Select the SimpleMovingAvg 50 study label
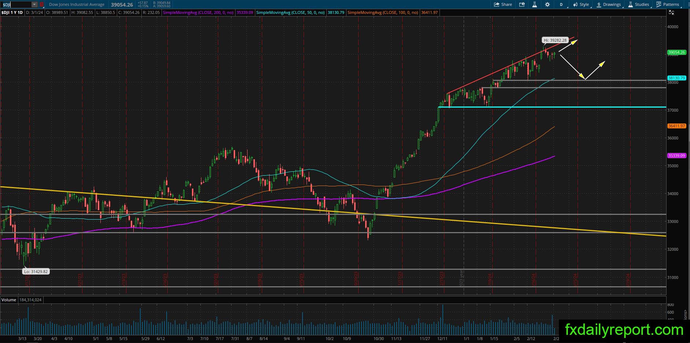The image size is (690, 343). pos(290,12)
